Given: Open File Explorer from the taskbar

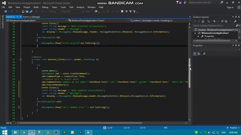Looking at the screenshot, I should tap(15, 132).
